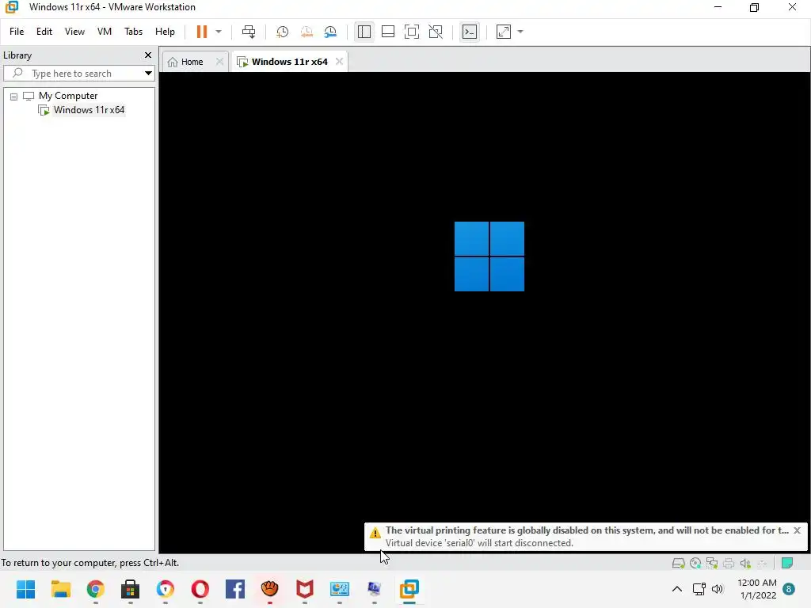Open the Edit menu
Image resolution: width=811 pixels, height=608 pixels.
tap(44, 32)
